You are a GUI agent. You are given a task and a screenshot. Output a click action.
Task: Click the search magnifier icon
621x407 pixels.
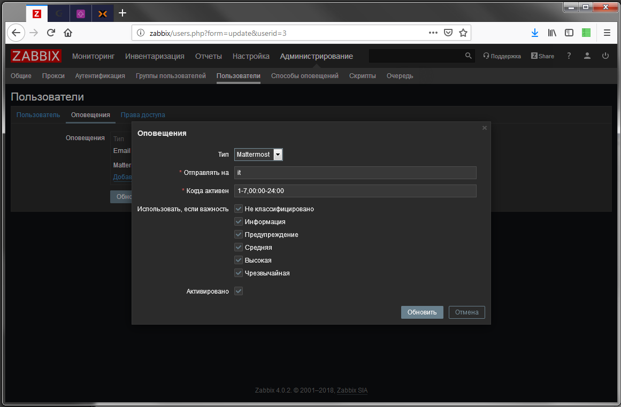(x=467, y=56)
